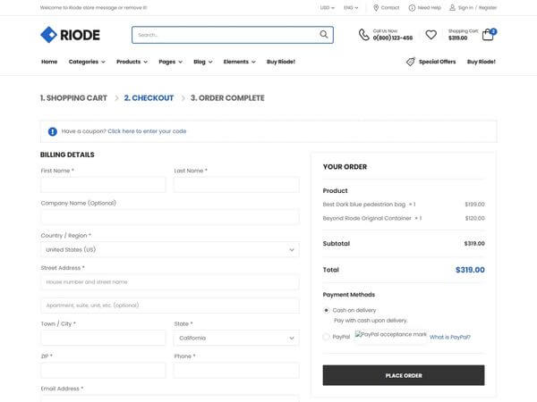Open the shopping cart bag icon
Image resolution: width=537 pixels, height=402 pixels.
(488, 35)
